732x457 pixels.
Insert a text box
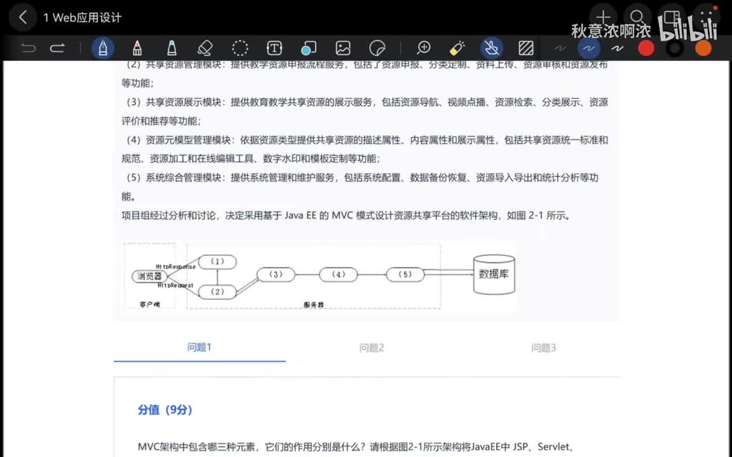point(274,48)
